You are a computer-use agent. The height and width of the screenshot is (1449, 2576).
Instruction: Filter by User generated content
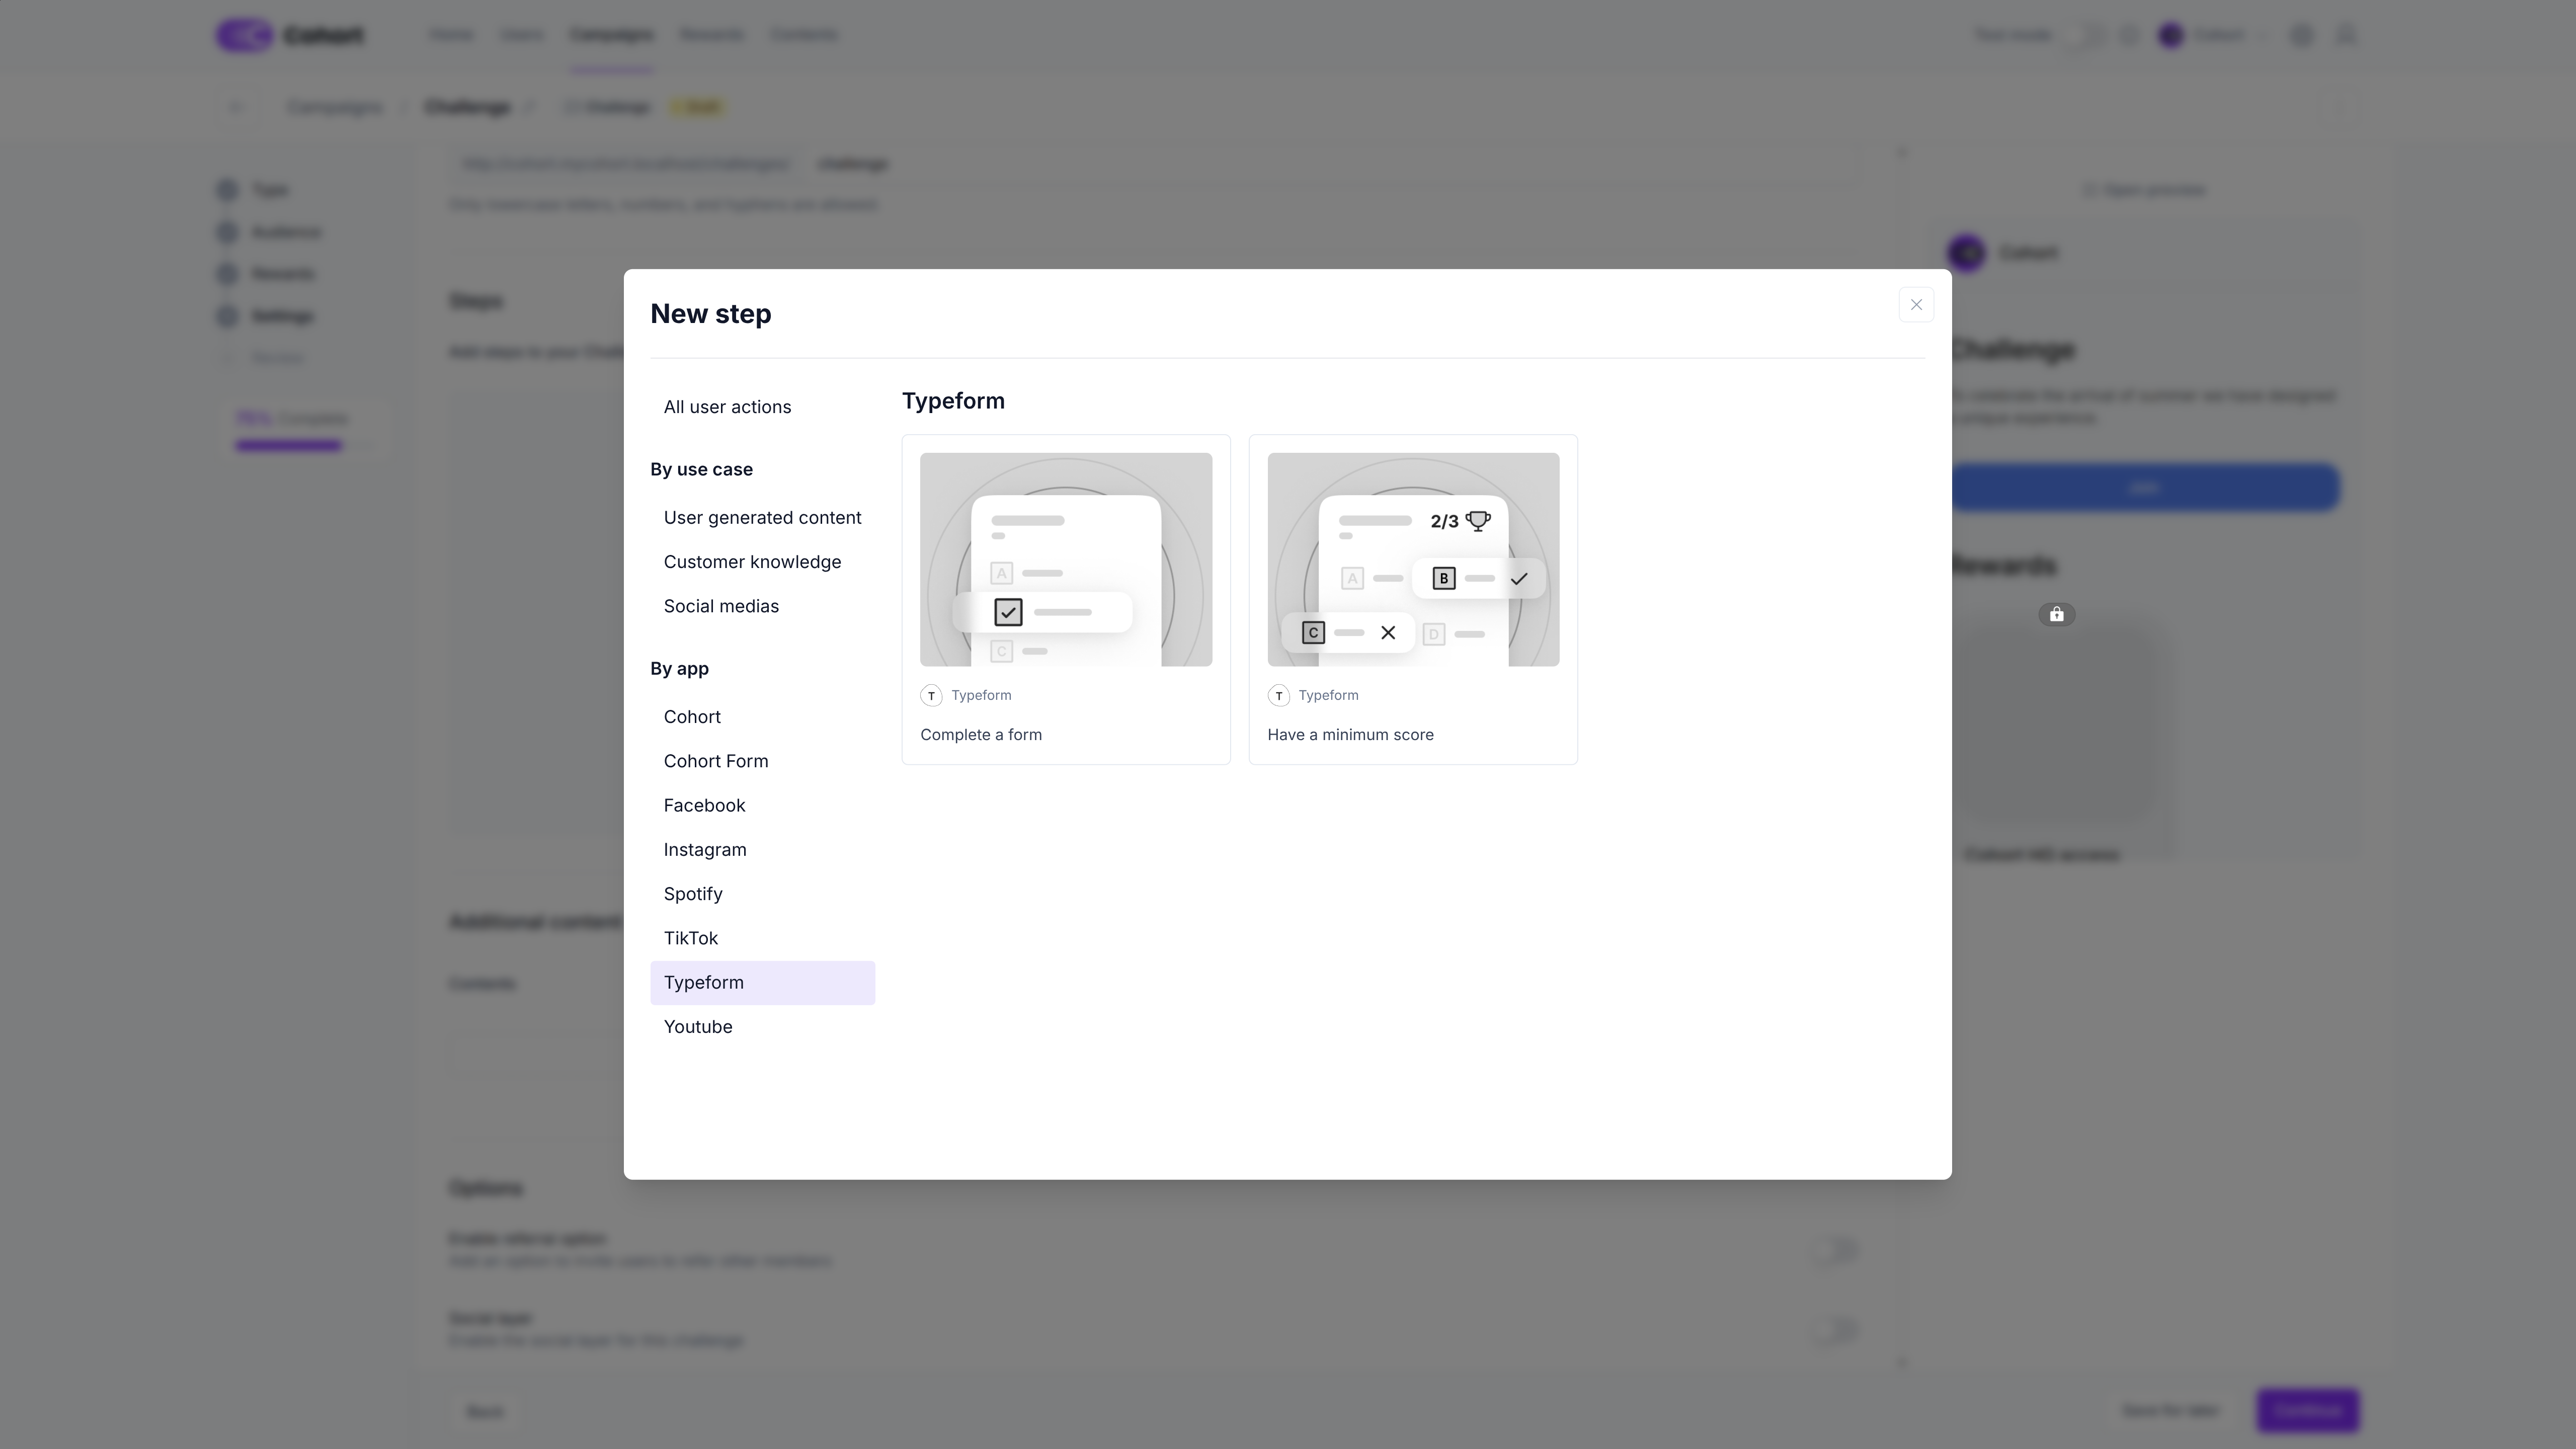point(762,518)
